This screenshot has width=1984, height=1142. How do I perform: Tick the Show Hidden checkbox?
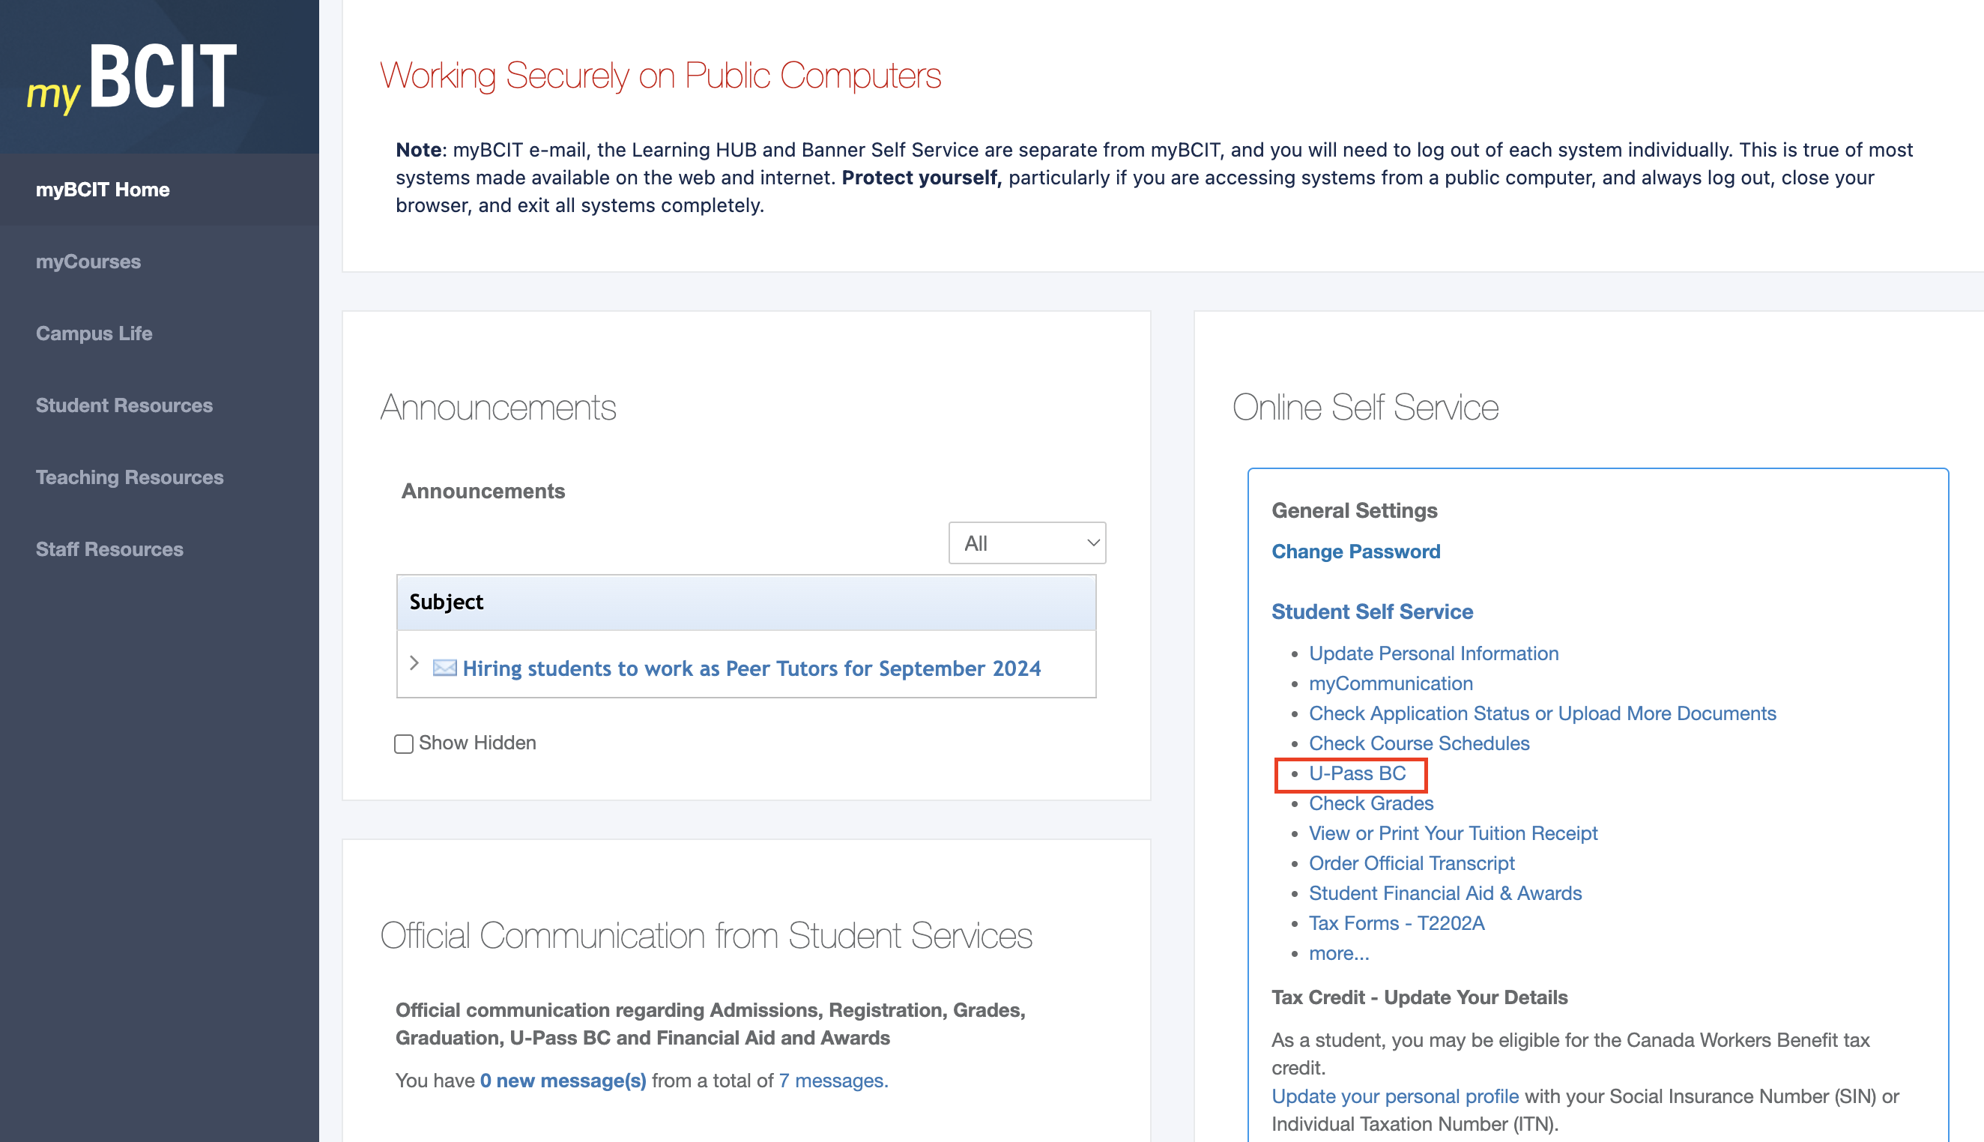click(x=403, y=743)
